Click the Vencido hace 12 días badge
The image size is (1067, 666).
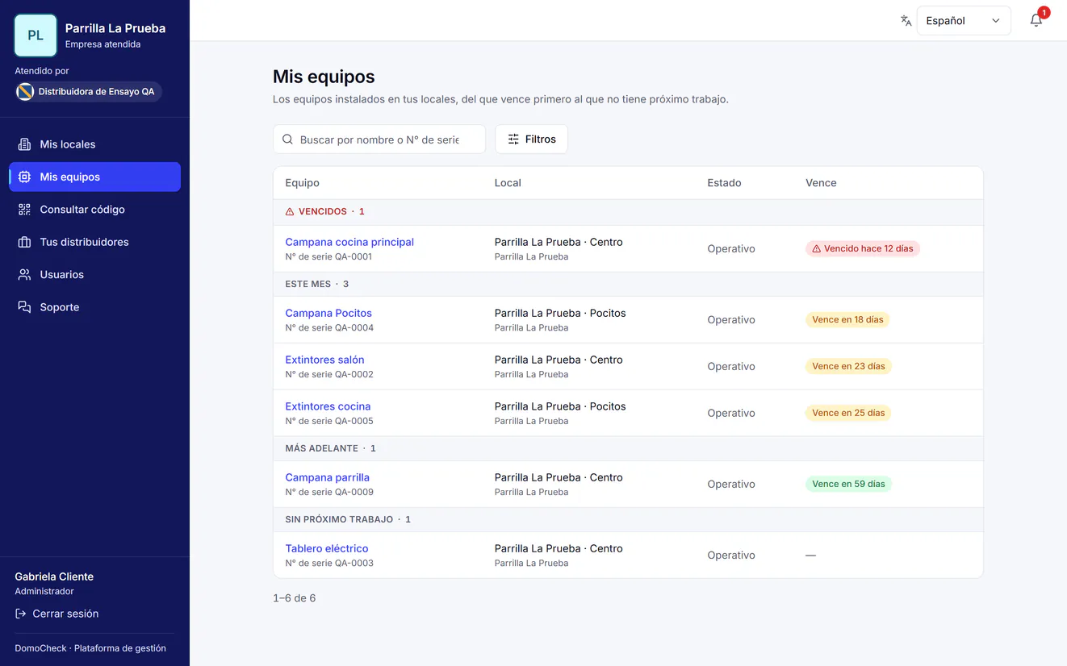coord(863,249)
